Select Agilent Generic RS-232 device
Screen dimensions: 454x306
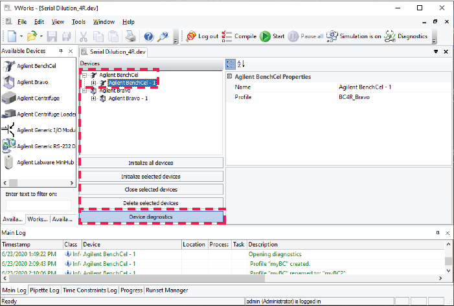[38, 146]
